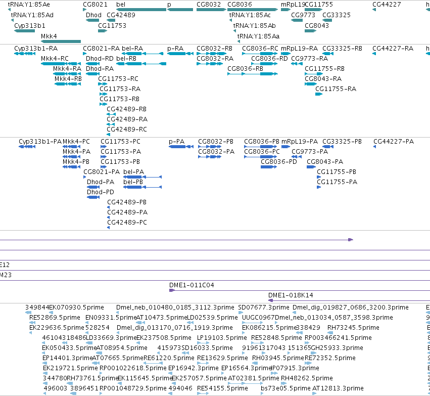Click the tRNA:Y1:85Aa label
Viewport: 430px width, 396px height.
coord(258,36)
